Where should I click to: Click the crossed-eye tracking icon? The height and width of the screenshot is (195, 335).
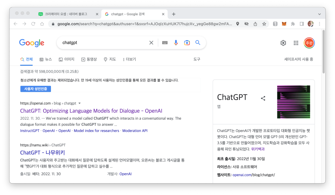[246, 24]
